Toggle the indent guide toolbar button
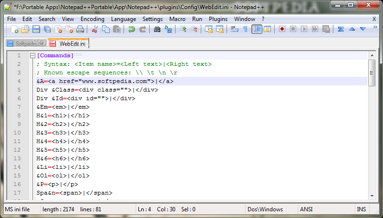 point(257,29)
